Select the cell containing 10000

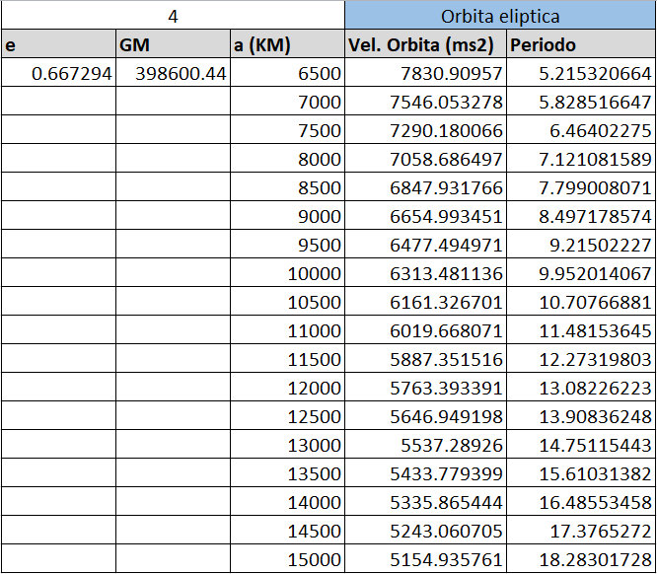(x=287, y=273)
